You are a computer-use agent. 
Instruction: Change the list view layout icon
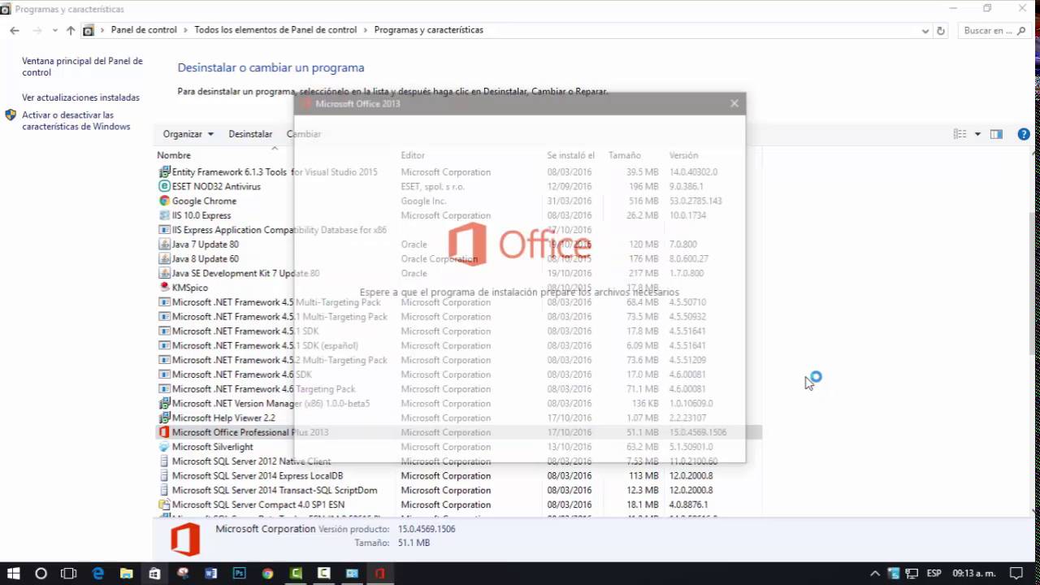click(960, 134)
